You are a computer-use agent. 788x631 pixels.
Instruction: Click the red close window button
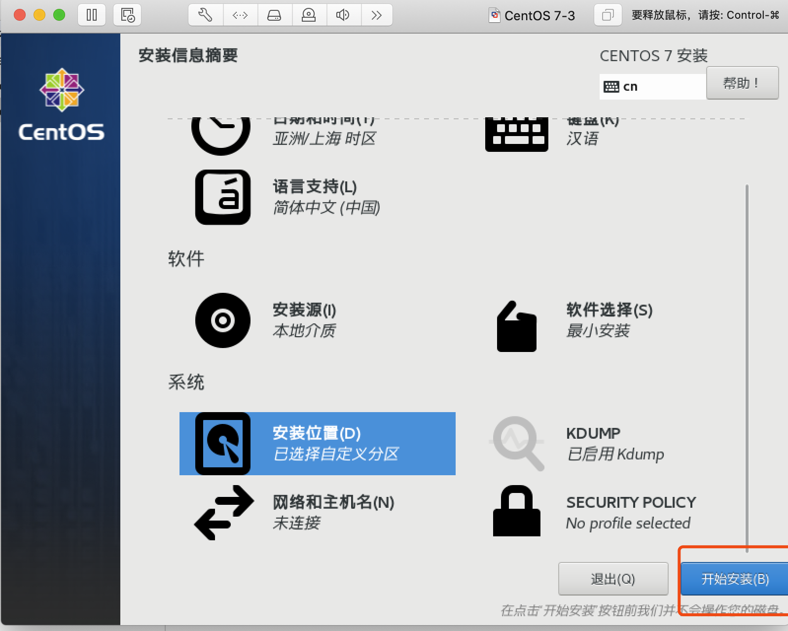[x=20, y=15]
